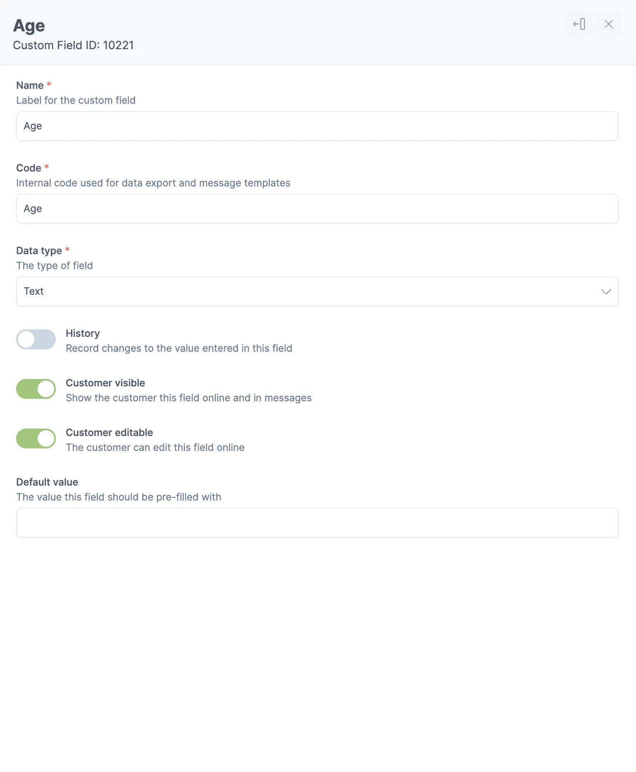Screen dimensions: 636x772
Task: Click the History label text
Action: coord(82,333)
